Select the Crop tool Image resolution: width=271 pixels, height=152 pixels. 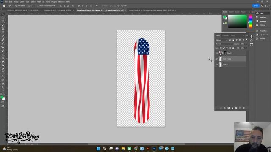point(3,29)
